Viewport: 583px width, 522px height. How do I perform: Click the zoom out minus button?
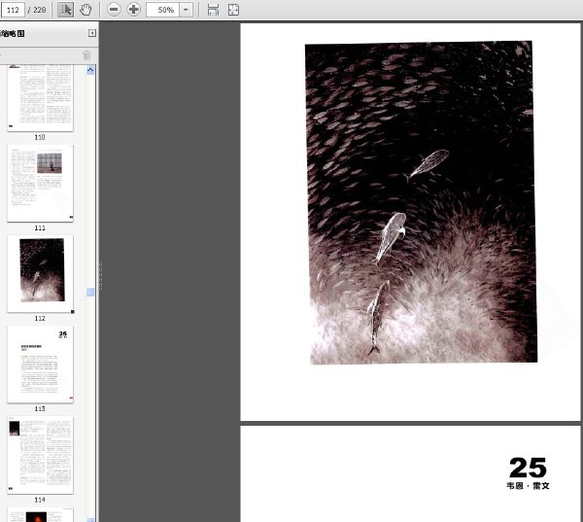pos(114,10)
